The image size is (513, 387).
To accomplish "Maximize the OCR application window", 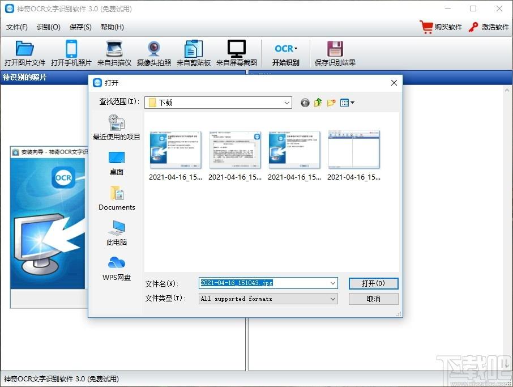I will [473, 9].
